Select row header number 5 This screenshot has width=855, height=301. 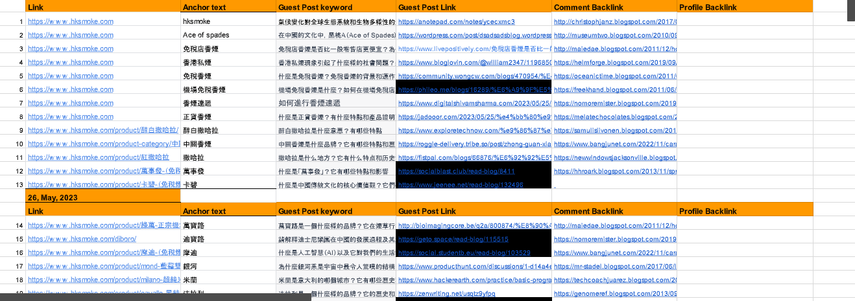click(21, 76)
